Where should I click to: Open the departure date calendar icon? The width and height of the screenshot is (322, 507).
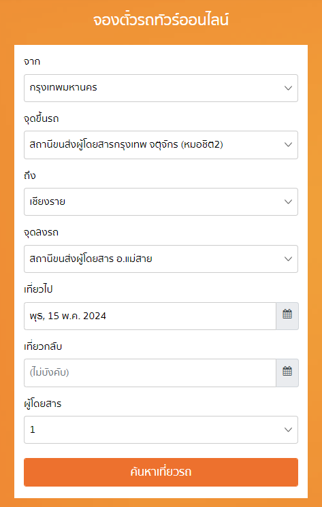pos(287,316)
